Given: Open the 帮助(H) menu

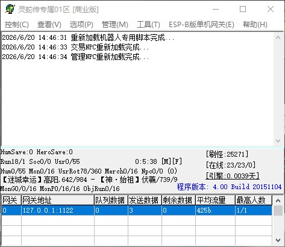Looking at the screenshot, I should point(255,25).
